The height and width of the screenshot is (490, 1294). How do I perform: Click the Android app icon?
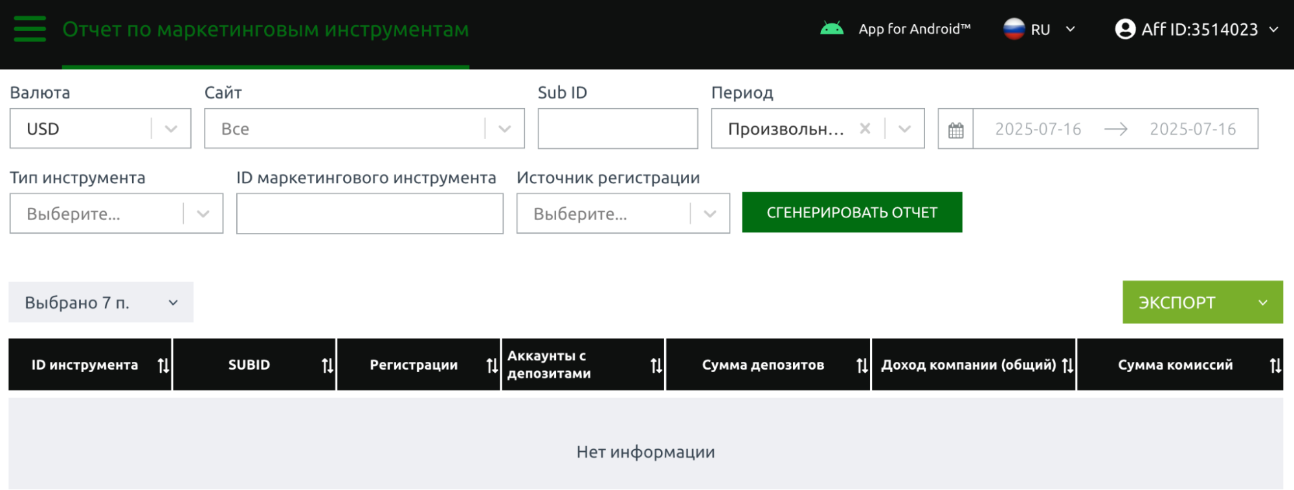(x=831, y=29)
